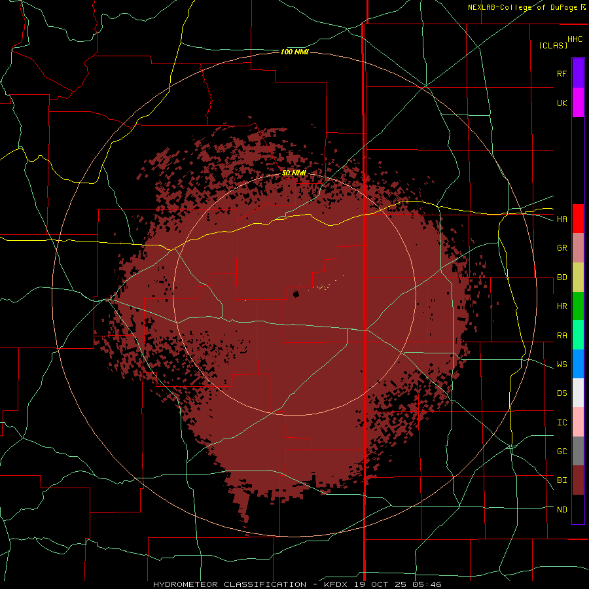Click the RA legend label
This screenshot has width=589, height=589.
pyautogui.click(x=562, y=336)
